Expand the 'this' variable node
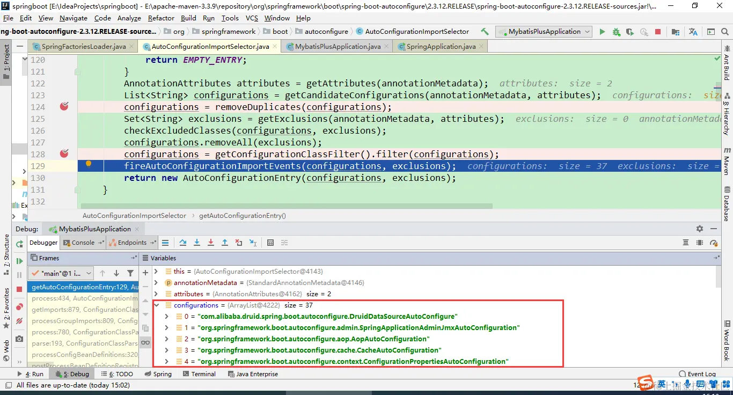The height and width of the screenshot is (395, 733). (156, 272)
